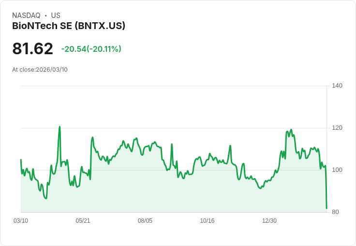Click the 100 y-axis label
The image size is (356, 246).
[337, 170]
